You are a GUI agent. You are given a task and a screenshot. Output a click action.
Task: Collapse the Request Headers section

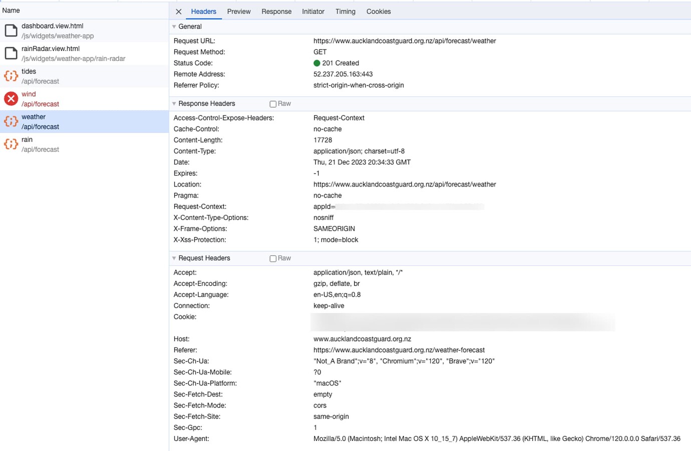174,258
